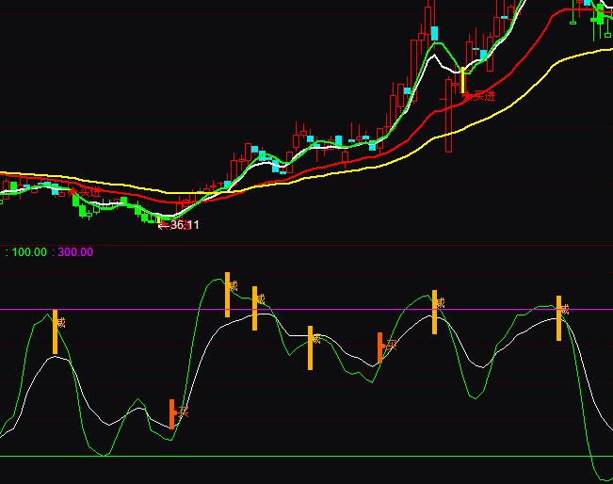Screen dimensions: 613x484
Task: Click the second sell marker after indicator peak
Action: tap(254, 308)
